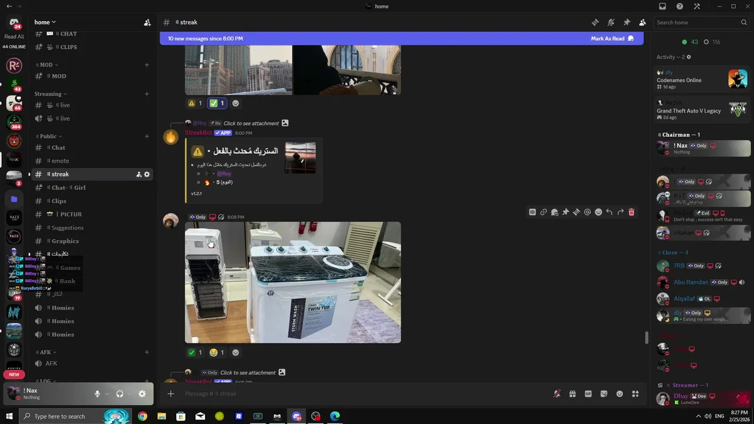Open emoji picker in message bar

point(620,394)
